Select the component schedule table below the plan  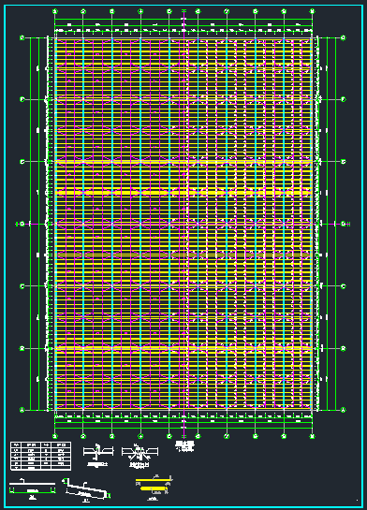coord(40,456)
